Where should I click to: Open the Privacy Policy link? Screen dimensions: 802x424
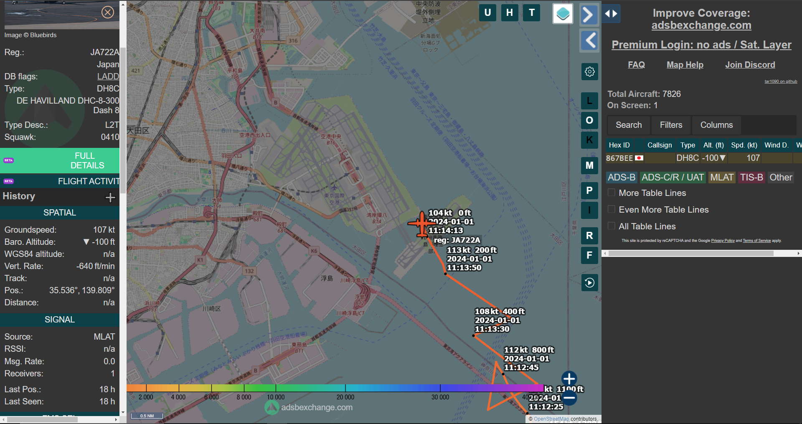coord(723,241)
